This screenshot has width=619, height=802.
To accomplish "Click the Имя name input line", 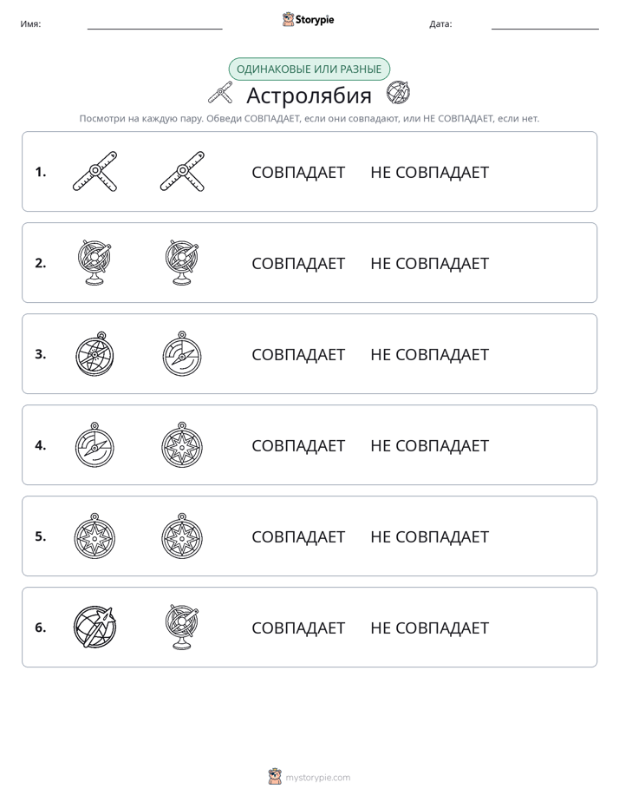I will click(154, 24).
